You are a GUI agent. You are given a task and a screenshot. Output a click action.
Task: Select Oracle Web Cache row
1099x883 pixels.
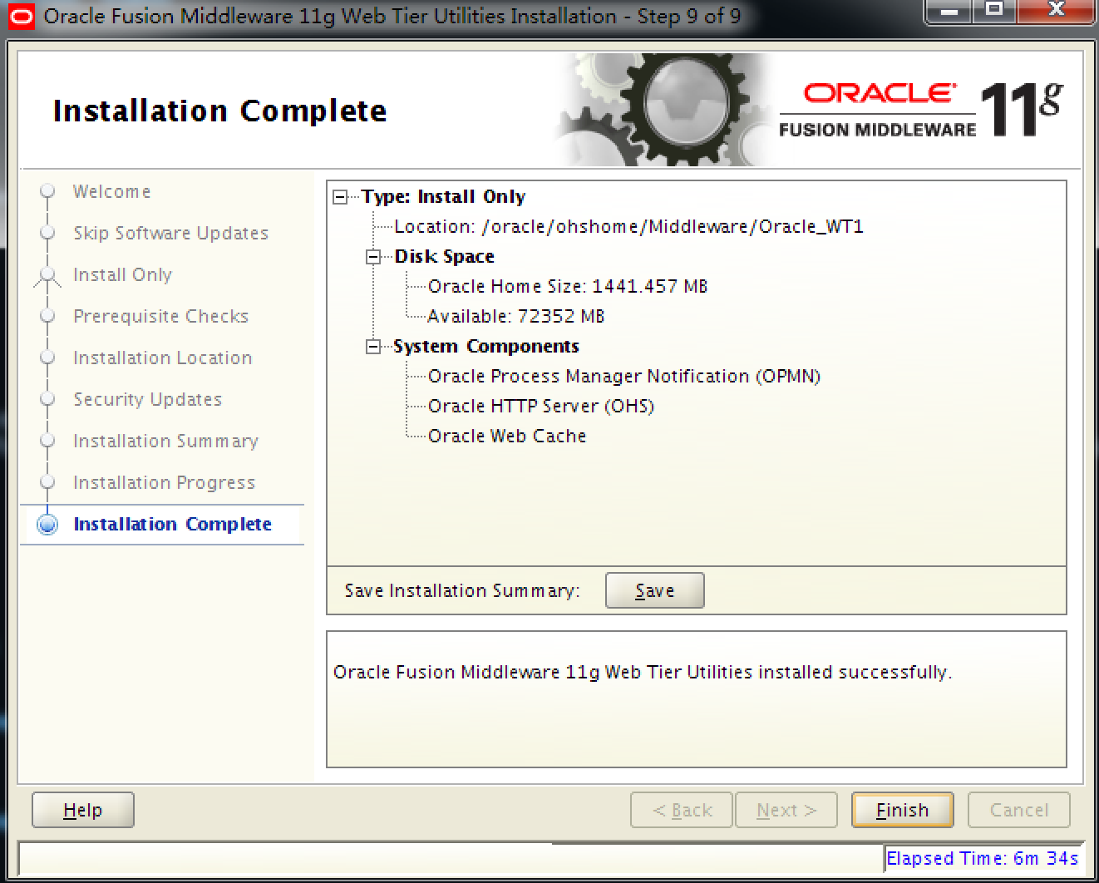[x=507, y=437]
